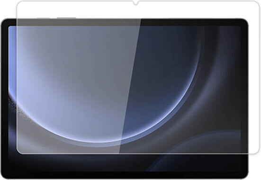Tap the tablet's front camera lens
Screen dimensions: 261x180
[x=124, y=22]
